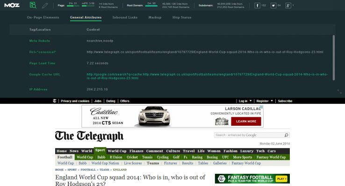Open the News menu item
The height and width of the screenshot is (186, 345).
point(74,151)
